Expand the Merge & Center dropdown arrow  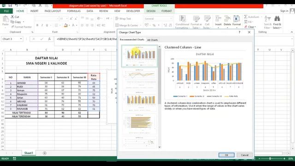click(140, 25)
